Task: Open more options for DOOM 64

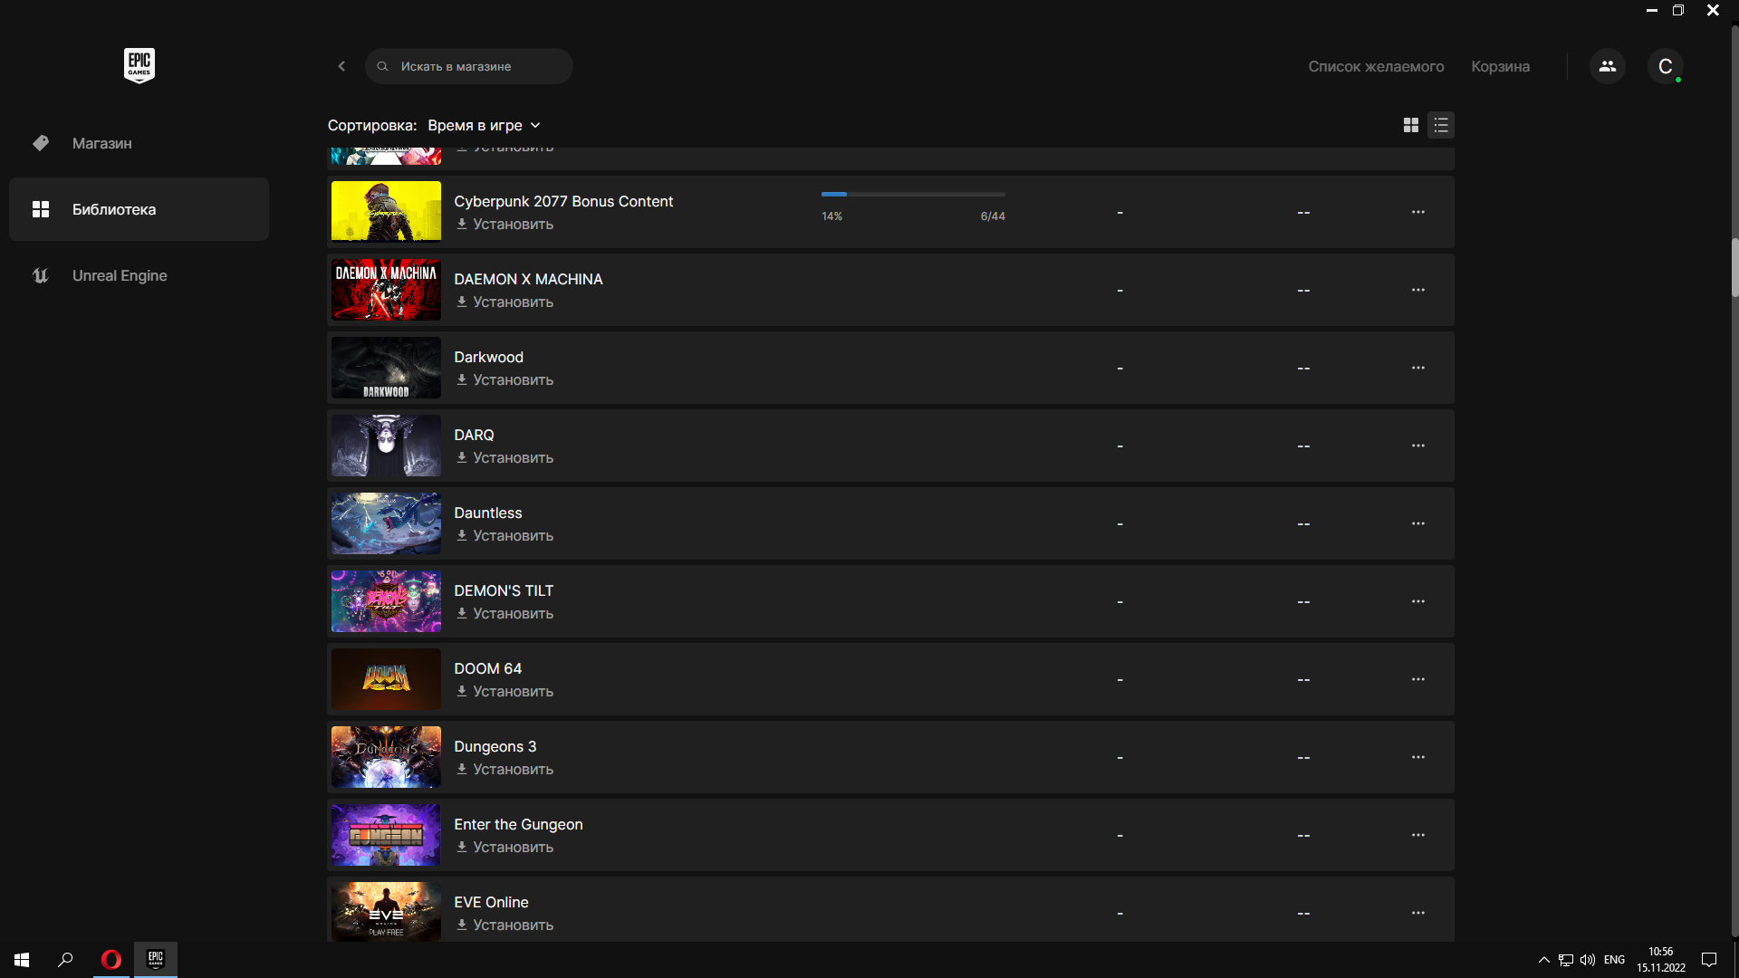Action: point(1418,679)
